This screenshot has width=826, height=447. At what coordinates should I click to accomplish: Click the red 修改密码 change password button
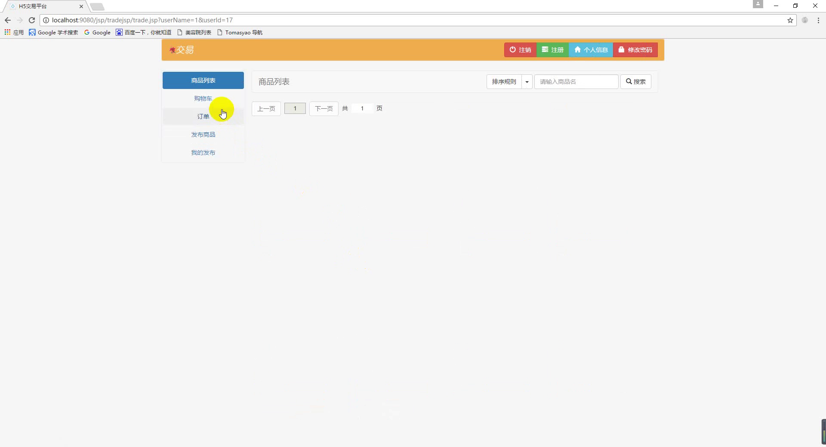coord(635,50)
